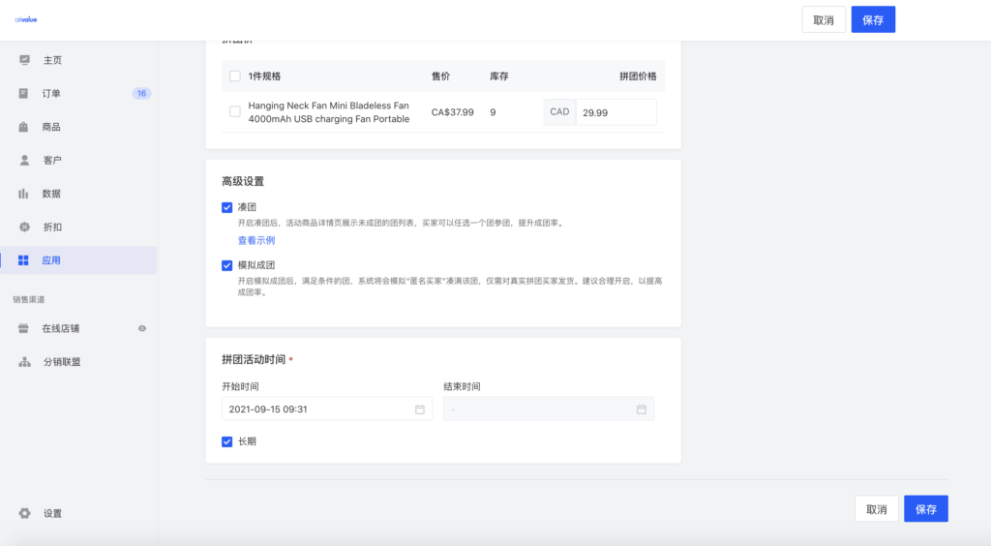Click bottom 保存 save button
This screenshot has width=991, height=546.
pos(926,508)
